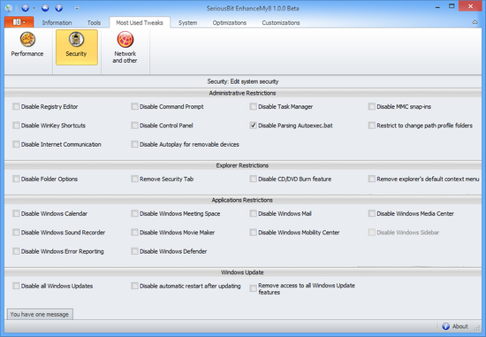The width and height of the screenshot is (486, 337).
Task: Toggle Disable Autoplay for removable devices
Action: [x=134, y=144]
